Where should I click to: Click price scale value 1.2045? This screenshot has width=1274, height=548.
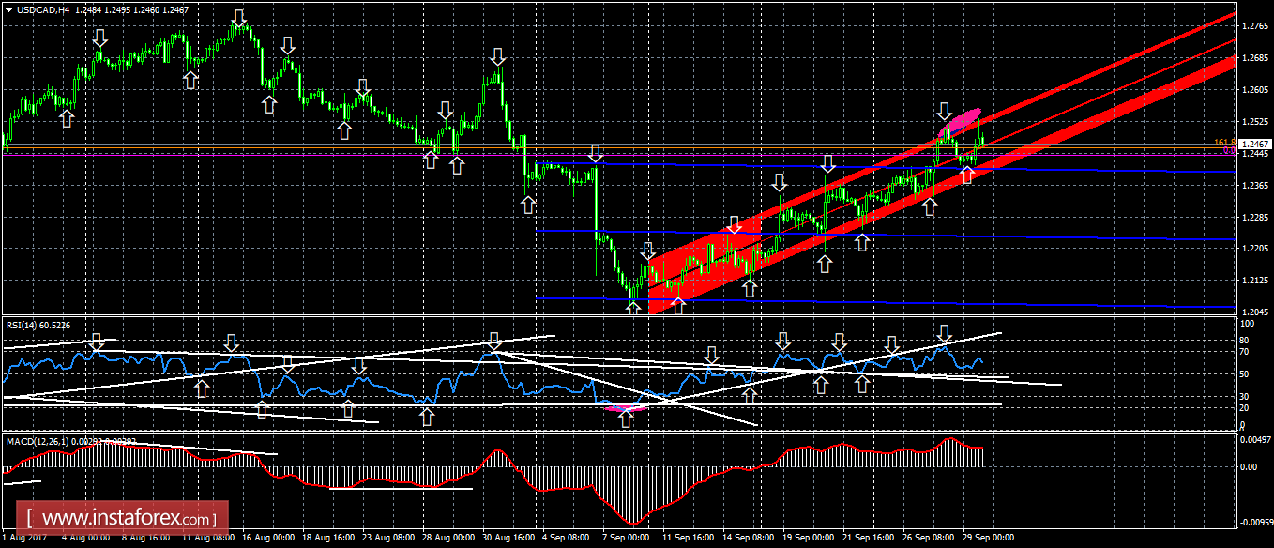tap(1254, 312)
